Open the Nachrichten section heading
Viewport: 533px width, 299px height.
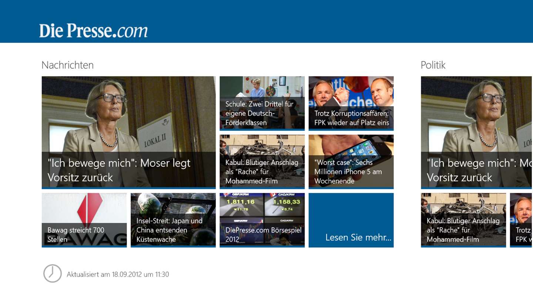point(67,65)
